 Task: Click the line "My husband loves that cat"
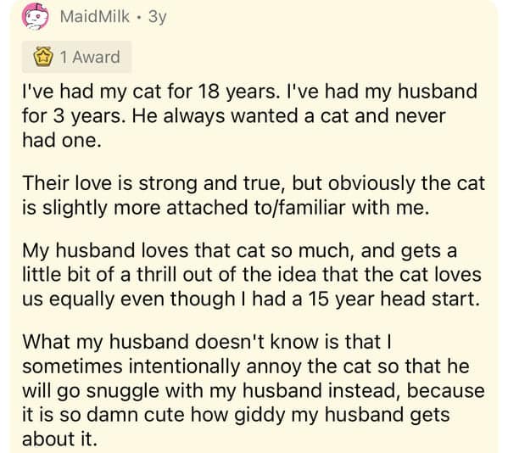coord(239,251)
